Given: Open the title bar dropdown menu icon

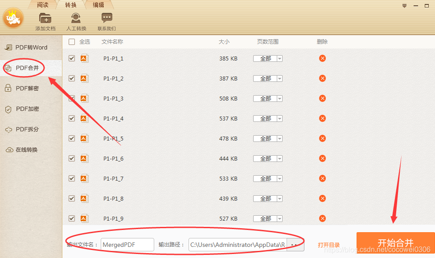Looking at the screenshot, I should coord(405,6).
